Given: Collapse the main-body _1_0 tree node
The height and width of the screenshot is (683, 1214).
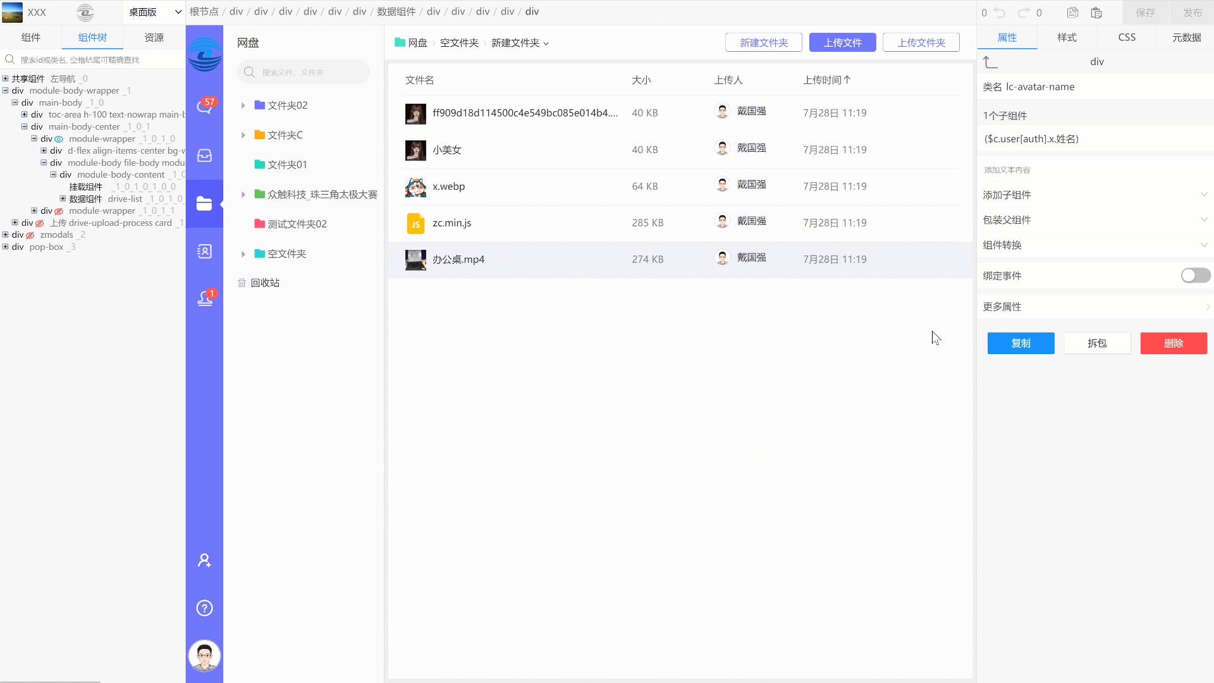Looking at the screenshot, I should tap(15, 102).
